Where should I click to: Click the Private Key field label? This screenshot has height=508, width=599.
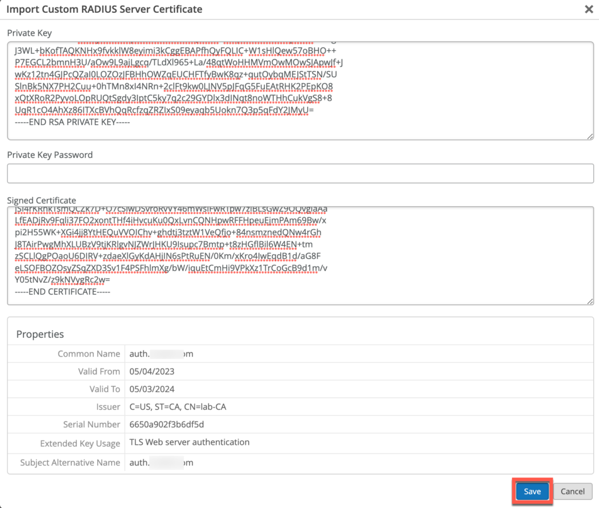(x=29, y=33)
